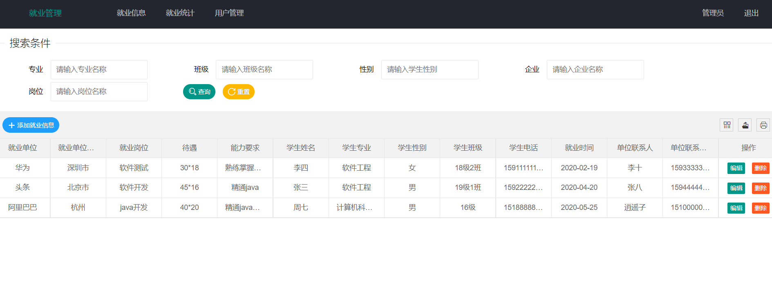Open the 用户管理 menu

[x=229, y=13]
